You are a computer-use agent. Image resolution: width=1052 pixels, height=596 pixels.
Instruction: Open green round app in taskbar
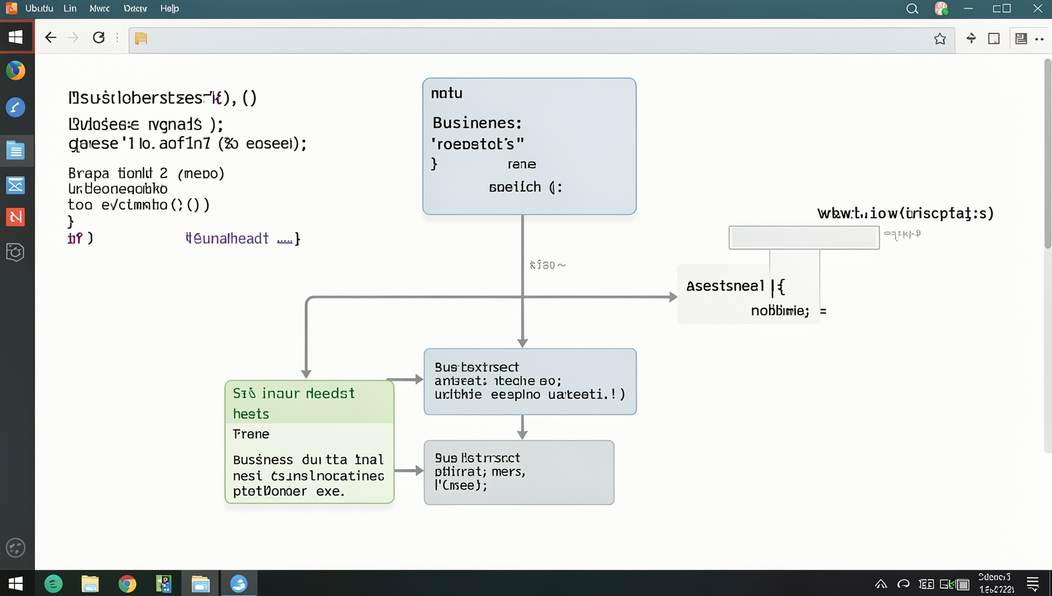tap(53, 584)
